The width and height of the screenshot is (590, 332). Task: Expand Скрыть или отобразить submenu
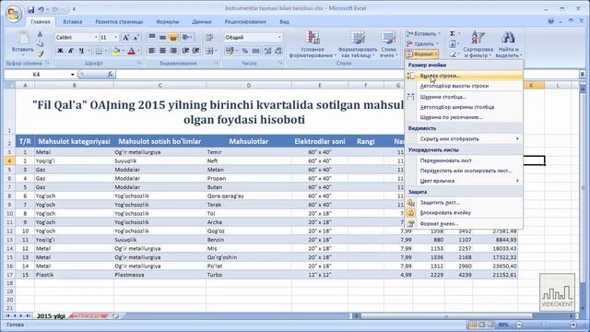[x=464, y=139]
